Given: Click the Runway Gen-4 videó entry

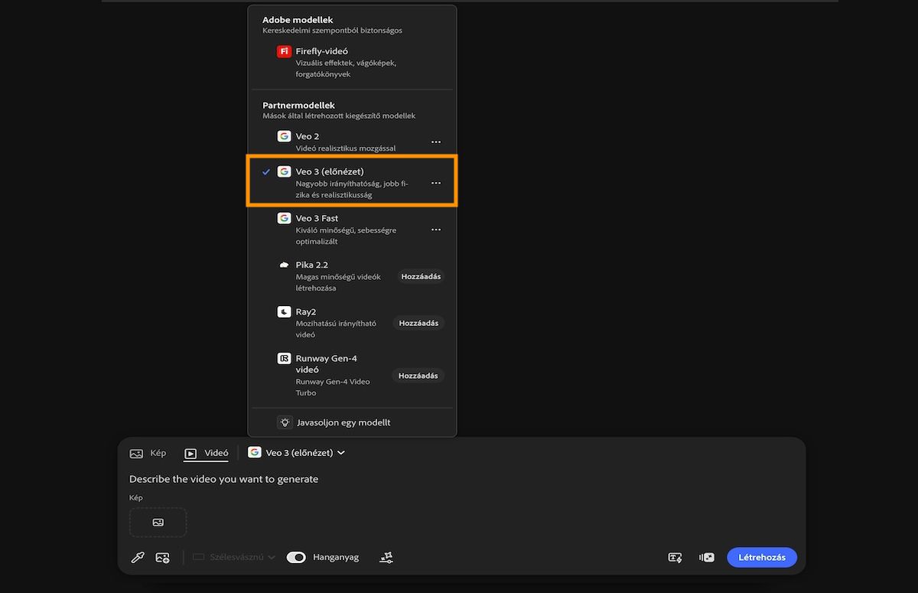Looking at the screenshot, I should pyautogui.click(x=352, y=375).
